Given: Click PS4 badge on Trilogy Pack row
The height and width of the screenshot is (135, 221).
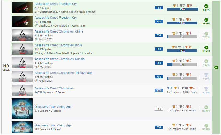Looking at the screenshot, I should pyautogui.click(x=159, y=76).
